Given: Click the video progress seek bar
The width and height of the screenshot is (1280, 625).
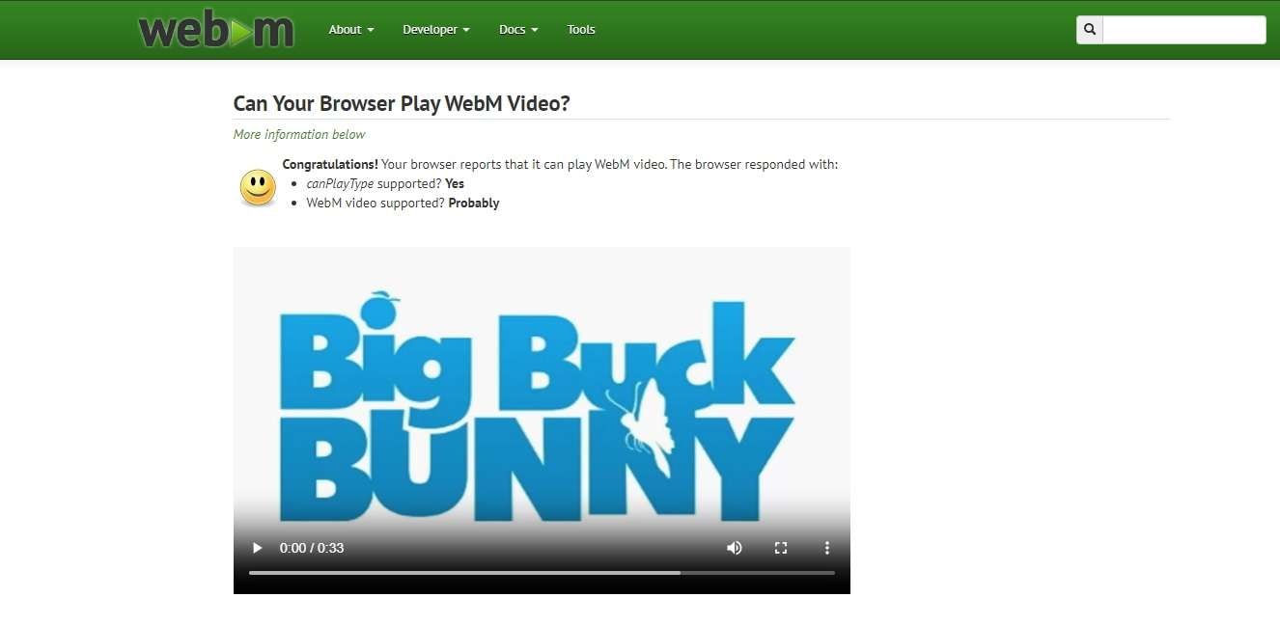Looking at the screenshot, I should [542, 573].
